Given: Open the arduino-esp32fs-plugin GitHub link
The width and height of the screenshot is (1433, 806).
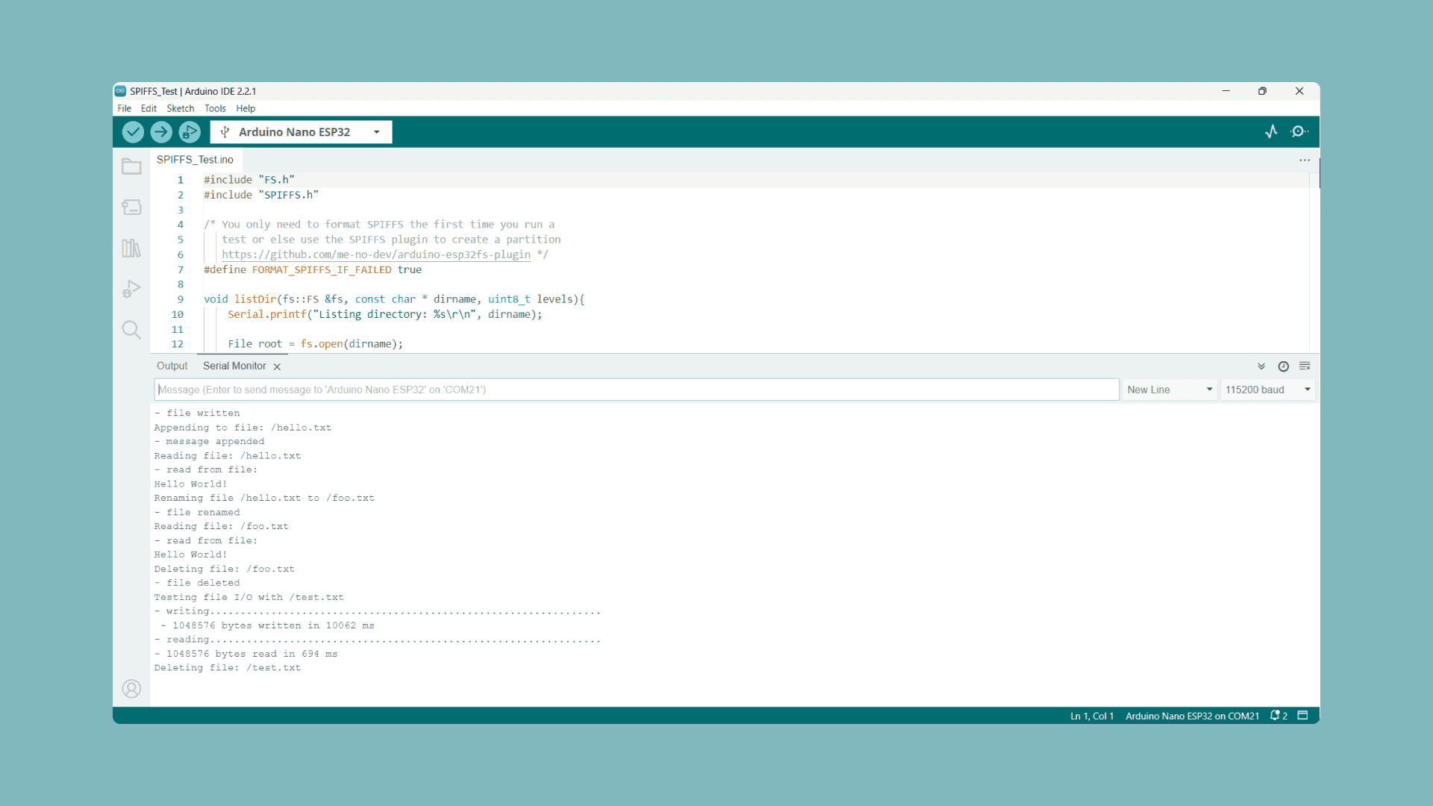Looking at the screenshot, I should 375,254.
